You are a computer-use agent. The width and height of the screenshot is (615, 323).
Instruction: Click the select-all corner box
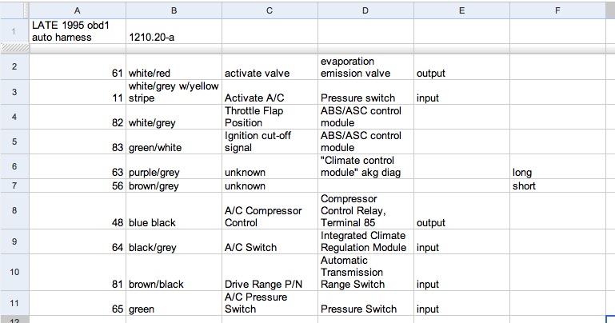[x=14, y=10]
